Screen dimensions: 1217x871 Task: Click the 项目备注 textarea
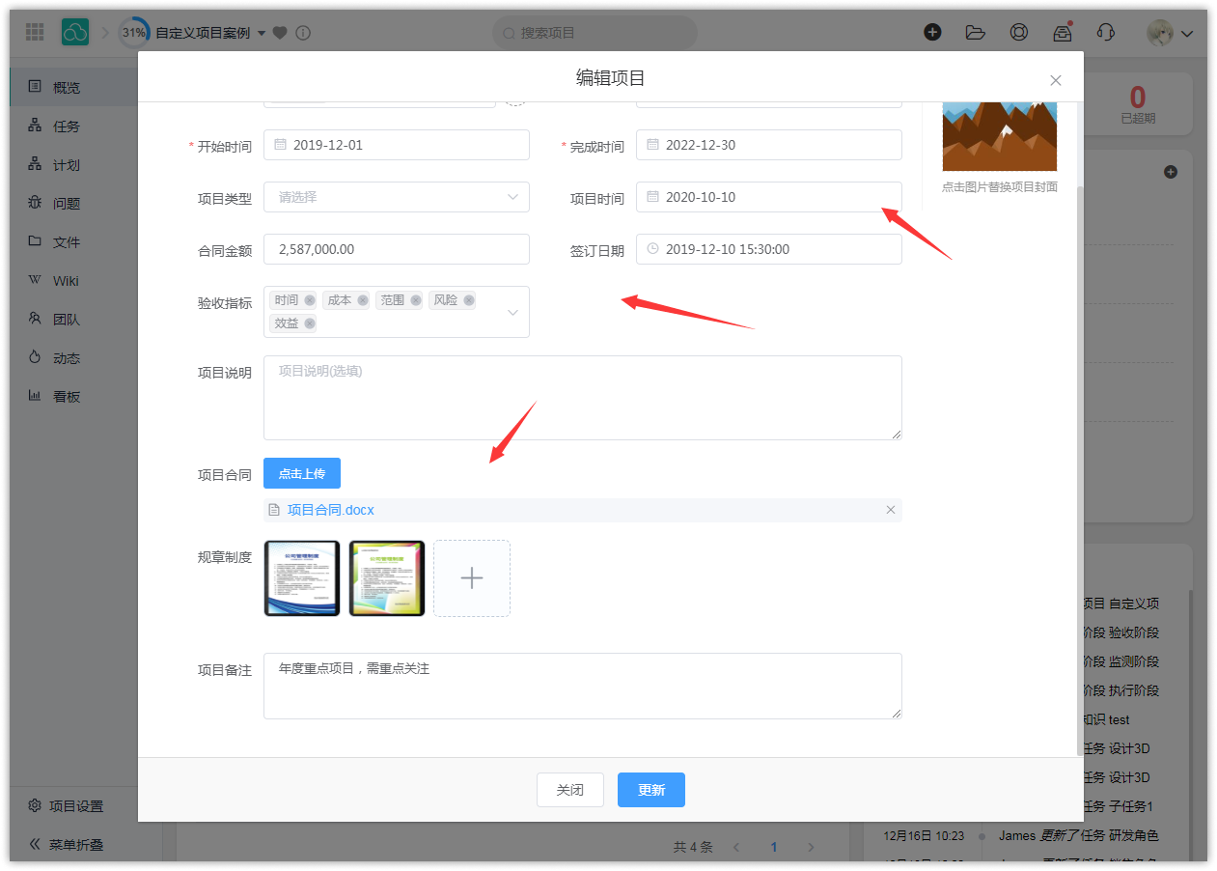click(x=583, y=686)
